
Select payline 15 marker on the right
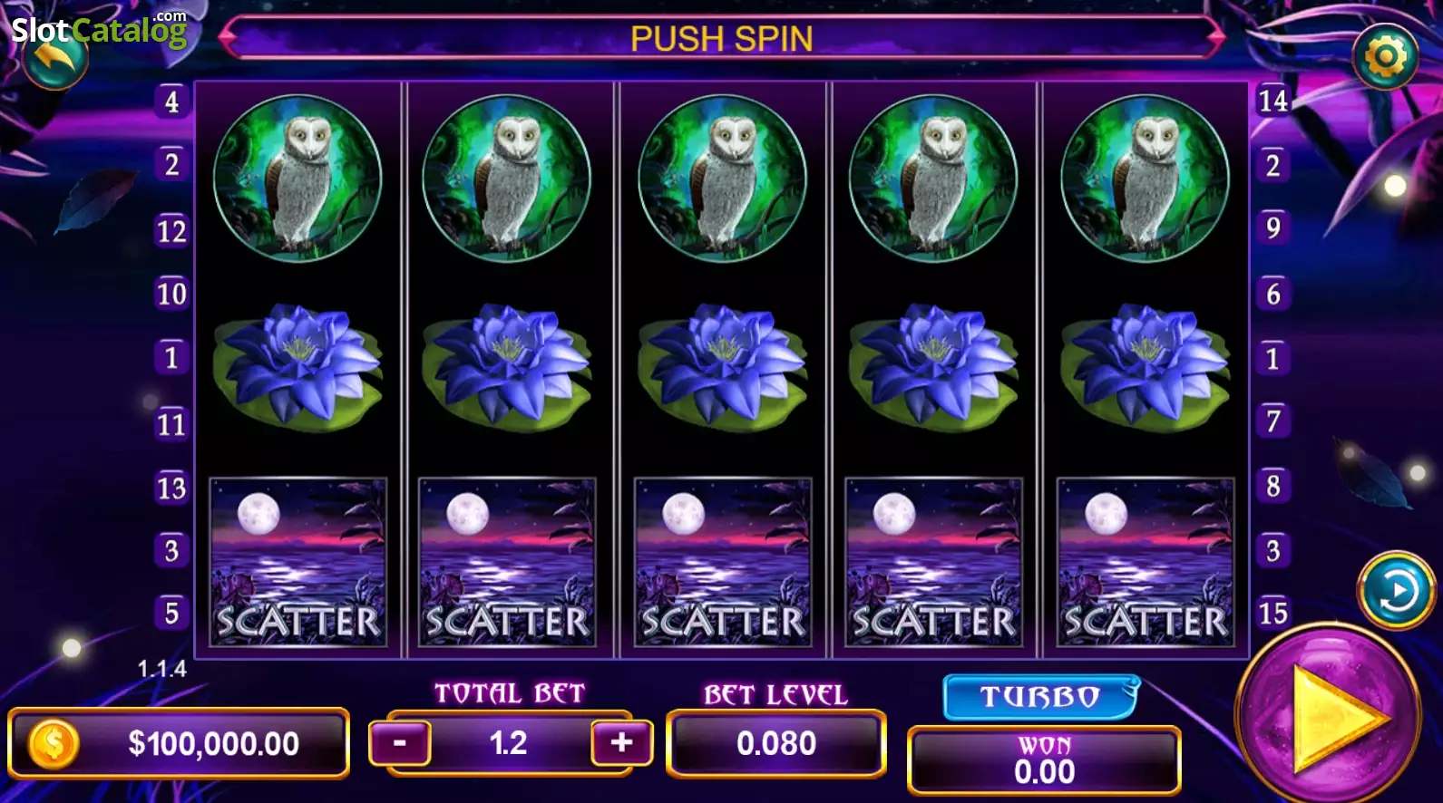click(x=1272, y=614)
